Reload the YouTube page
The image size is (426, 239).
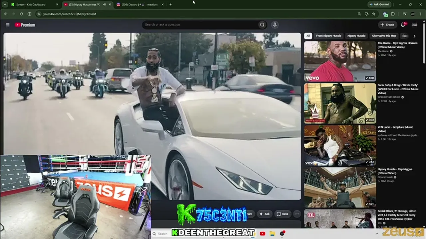(x=21, y=14)
